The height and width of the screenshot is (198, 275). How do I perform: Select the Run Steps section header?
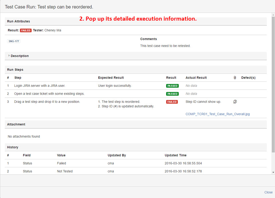pyautogui.click(x=15, y=70)
